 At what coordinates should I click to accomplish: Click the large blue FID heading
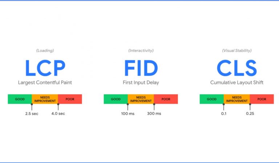141,68
